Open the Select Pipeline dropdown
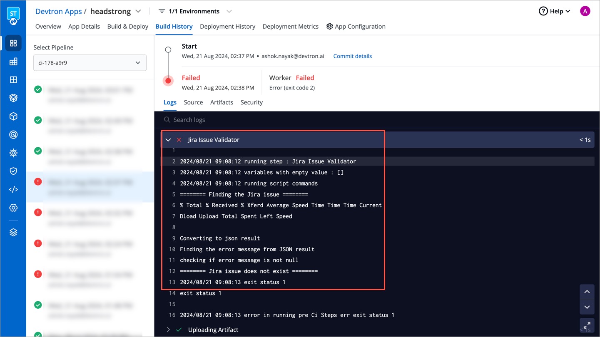This screenshot has width=600, height=337. pos(90,62)
